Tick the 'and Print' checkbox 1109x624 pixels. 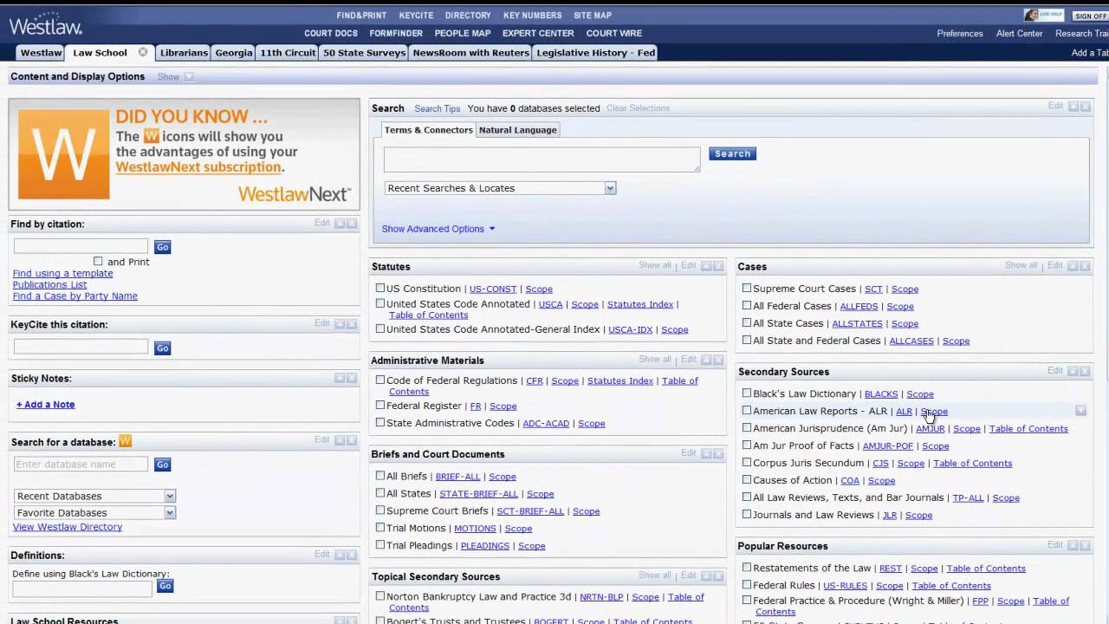pos(98,261)
